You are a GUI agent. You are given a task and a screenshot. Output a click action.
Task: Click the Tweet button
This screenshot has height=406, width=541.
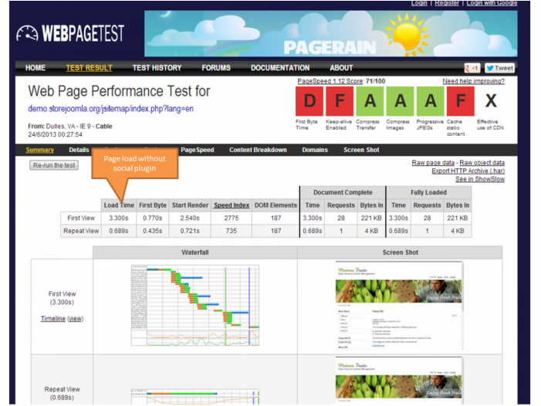(x=500, y=68)
